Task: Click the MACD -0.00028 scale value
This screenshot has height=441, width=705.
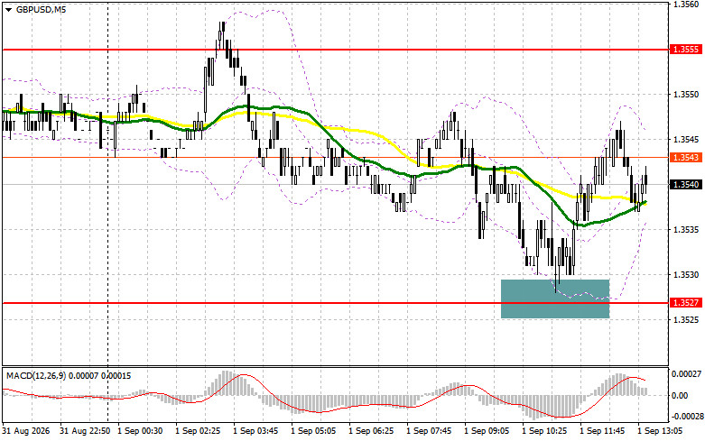Action: (x=687, y=417)
